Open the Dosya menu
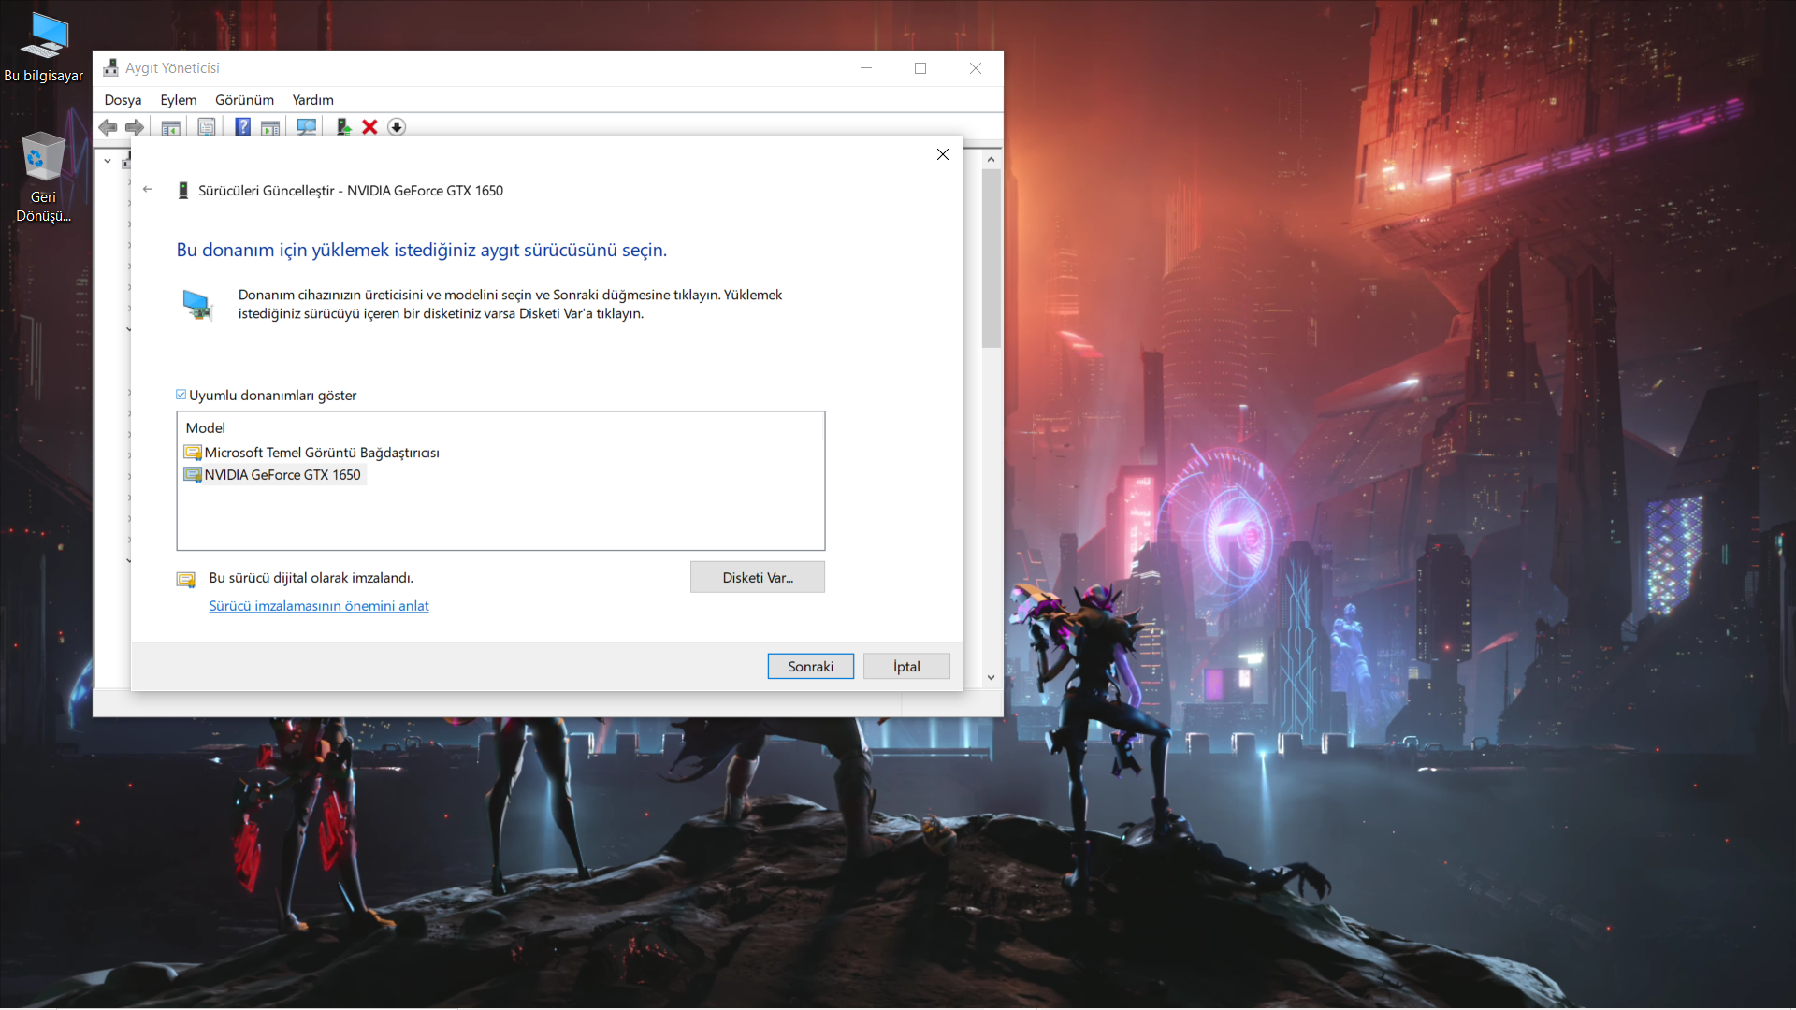This screenshot has width=1796, height=1010. tap(123, 100)
